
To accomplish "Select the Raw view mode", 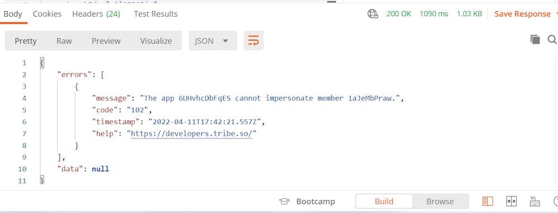I will pos(64,41).
